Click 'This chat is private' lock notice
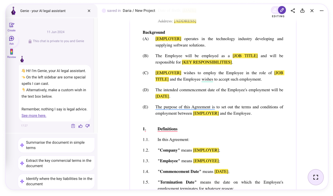Image resolution: width=333 pixels, height=196 pixels. pos(56,41)
